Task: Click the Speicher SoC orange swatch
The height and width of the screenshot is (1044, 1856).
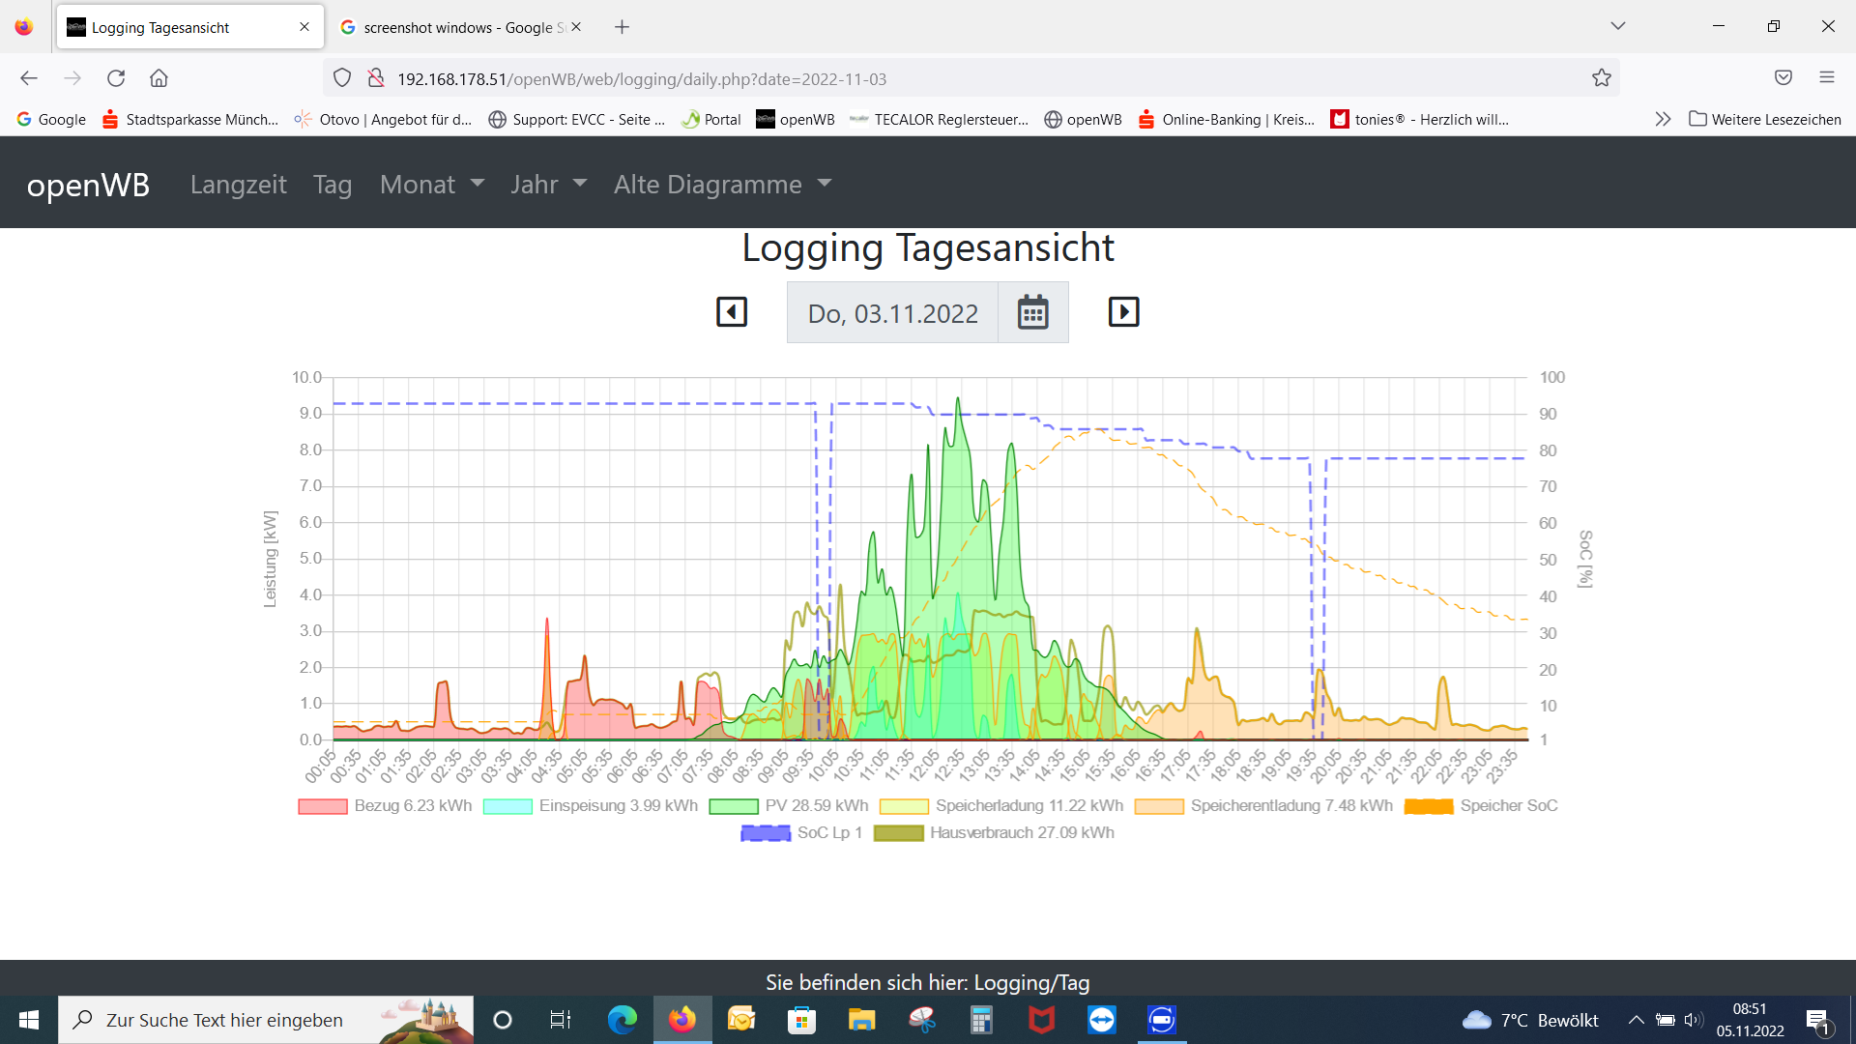Action: click(1428, 806)
